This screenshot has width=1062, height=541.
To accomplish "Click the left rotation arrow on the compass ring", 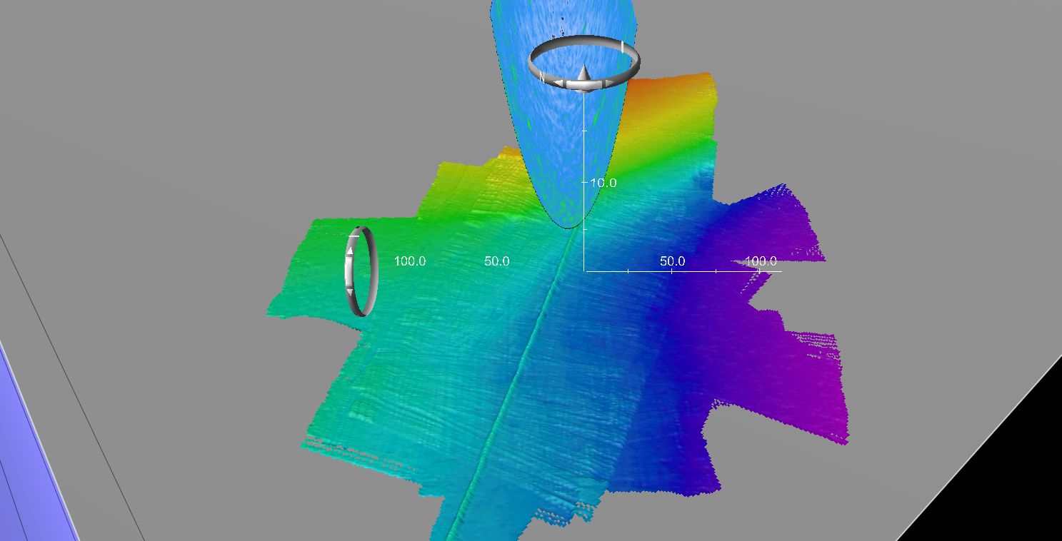I will 559,83.
